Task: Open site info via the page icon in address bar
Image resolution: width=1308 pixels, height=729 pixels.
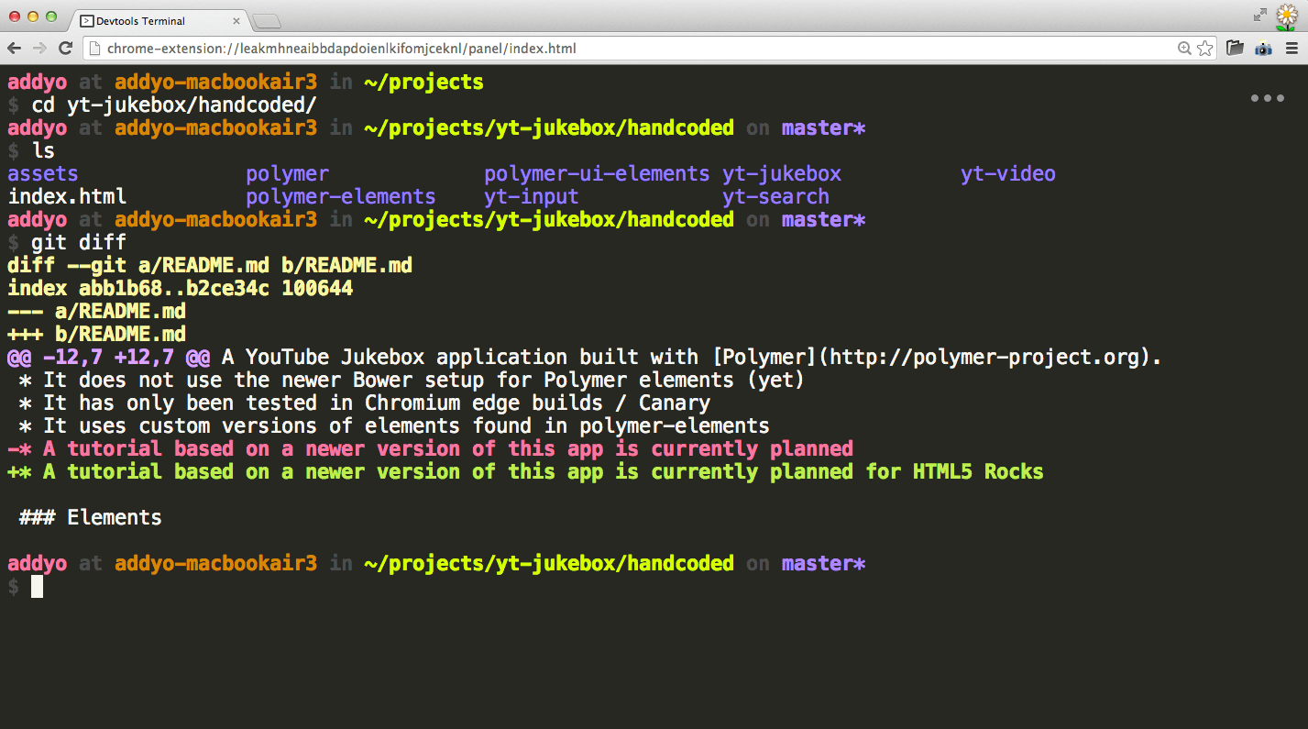Action: tap(94, 47)
